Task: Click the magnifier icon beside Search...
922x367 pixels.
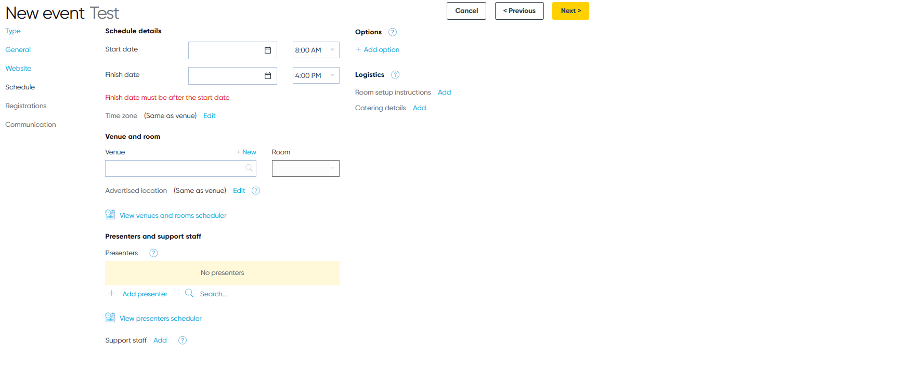Action: (189, 293)
